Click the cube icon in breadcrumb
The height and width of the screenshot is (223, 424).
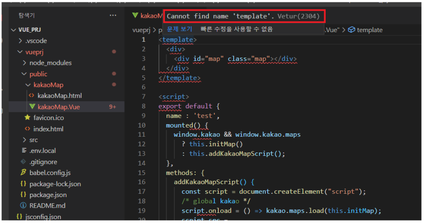[351, 30]
